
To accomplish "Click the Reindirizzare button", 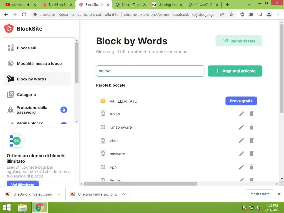I will [x=239, y=41].
